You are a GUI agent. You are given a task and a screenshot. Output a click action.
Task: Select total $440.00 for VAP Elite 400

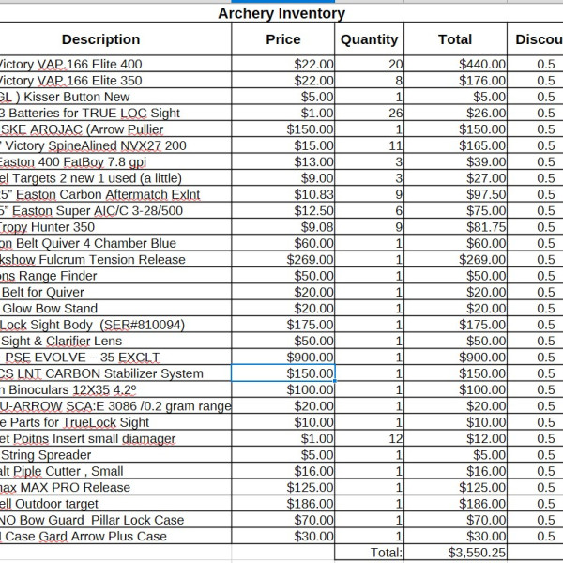pyautogui.click(x=455, y=64)
